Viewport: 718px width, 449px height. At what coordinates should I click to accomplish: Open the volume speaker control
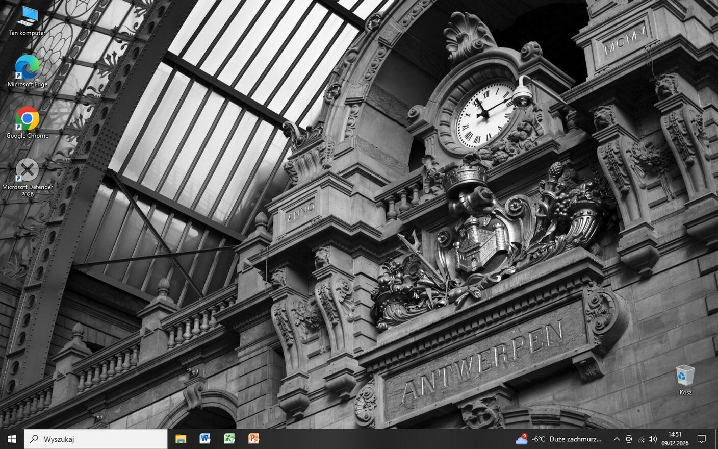pos(653,439)
